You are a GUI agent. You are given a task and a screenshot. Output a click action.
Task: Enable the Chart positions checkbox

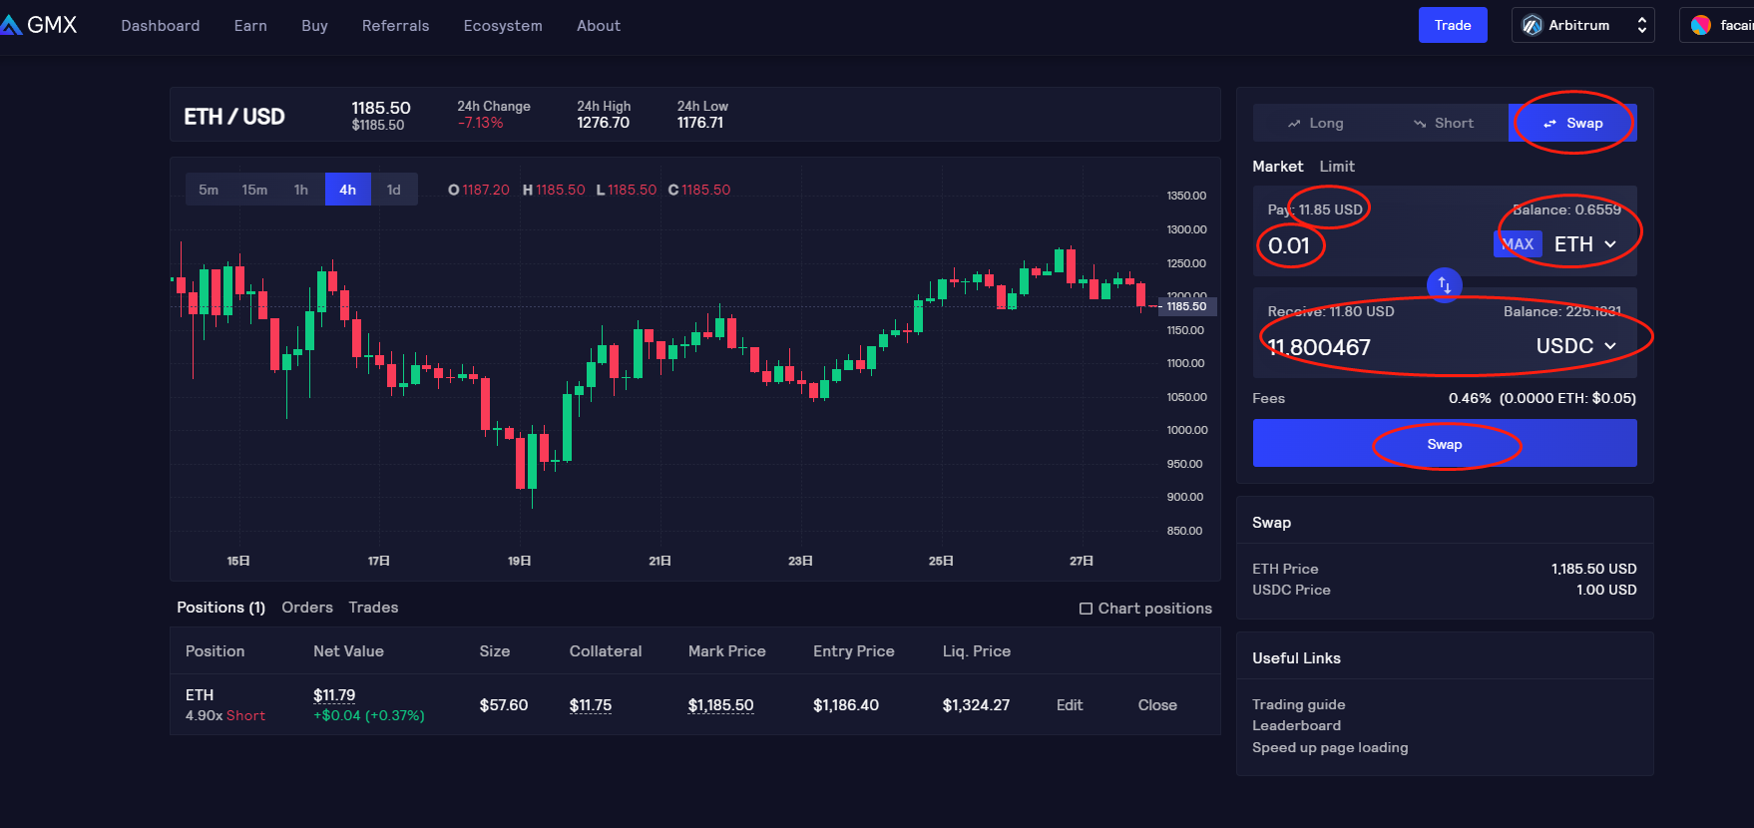pyautogui.click(x=1086, y=609)
